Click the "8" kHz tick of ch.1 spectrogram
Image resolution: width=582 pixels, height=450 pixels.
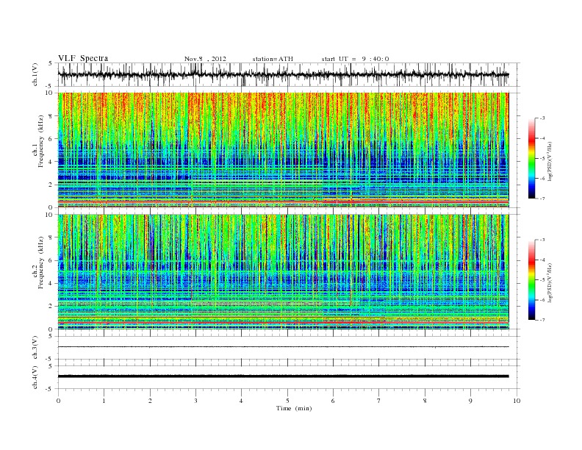point(51,116)
